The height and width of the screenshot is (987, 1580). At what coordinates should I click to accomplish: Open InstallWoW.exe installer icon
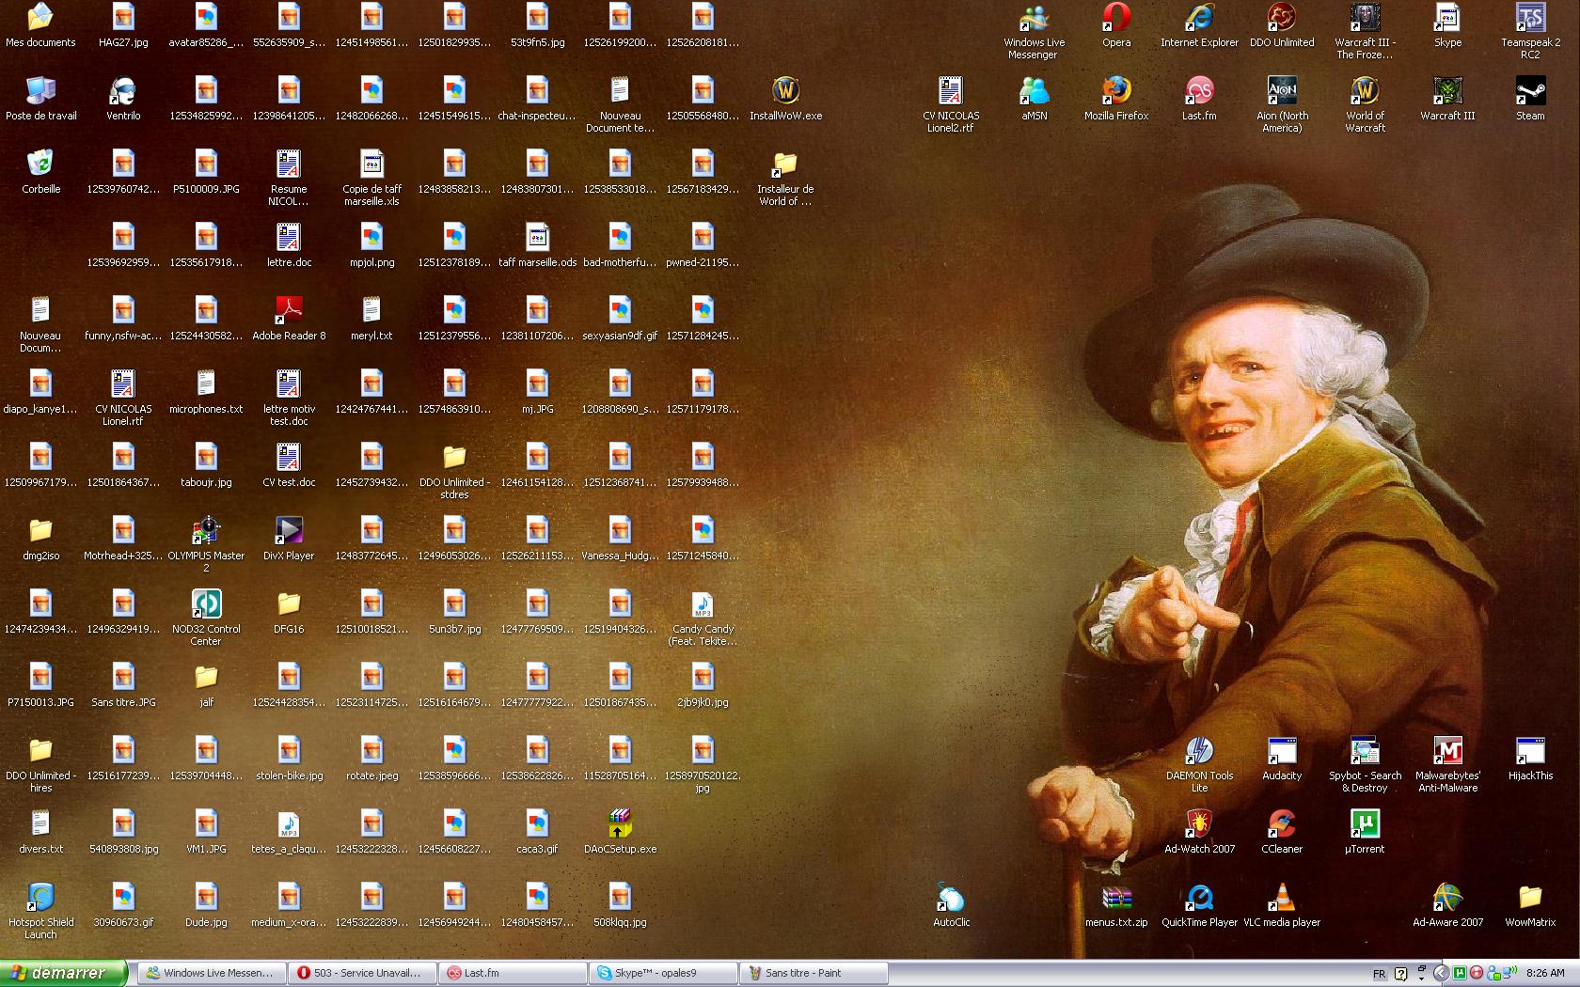pos(785,99)
